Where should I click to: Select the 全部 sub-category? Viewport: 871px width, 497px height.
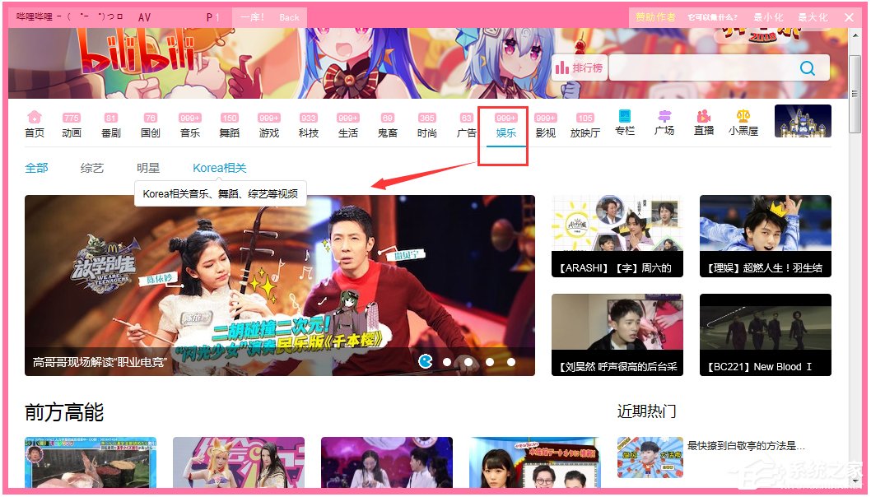(x=37, y=168)
